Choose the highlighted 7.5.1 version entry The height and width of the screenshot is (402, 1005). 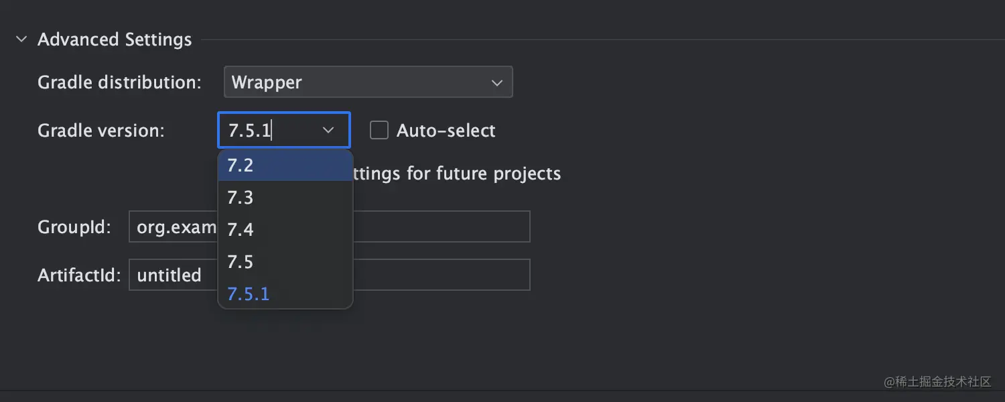click(285, 294)
